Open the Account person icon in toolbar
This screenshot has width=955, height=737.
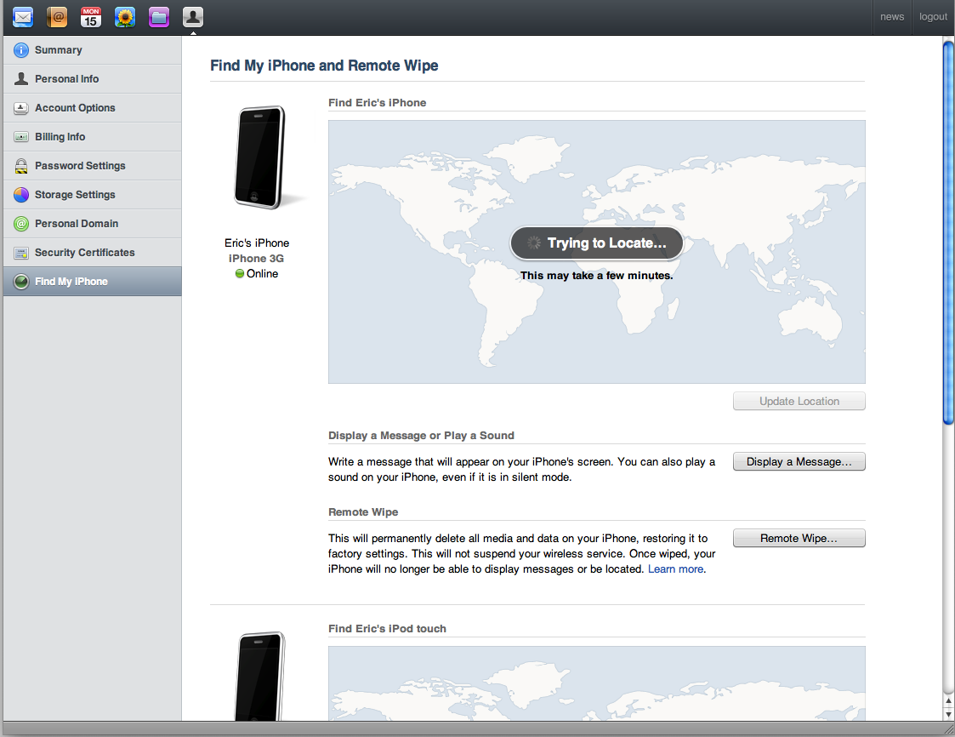tap(193, 16)
